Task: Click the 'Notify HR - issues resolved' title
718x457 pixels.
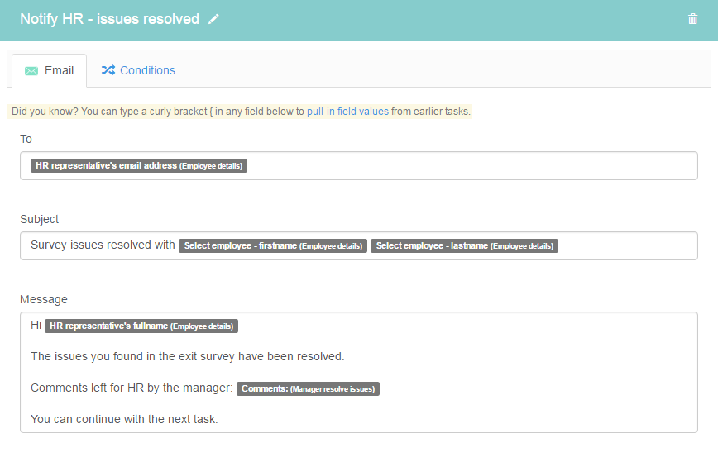Action: tap(109, 19)
